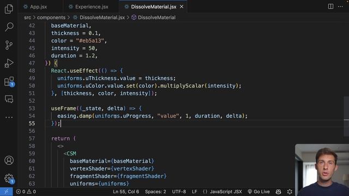Click uniforms prop on line 63
The height and width of the screenshot is (196, 349).
click(x=82, y=184)
